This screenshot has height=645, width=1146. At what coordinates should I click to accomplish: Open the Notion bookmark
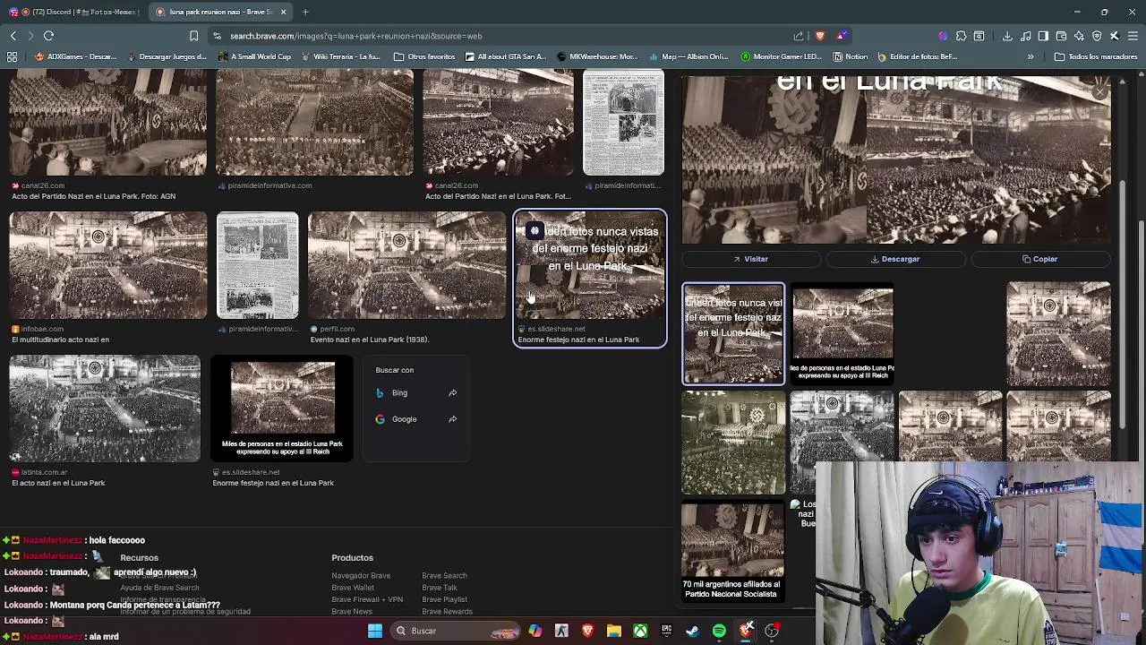pos(850,56)
